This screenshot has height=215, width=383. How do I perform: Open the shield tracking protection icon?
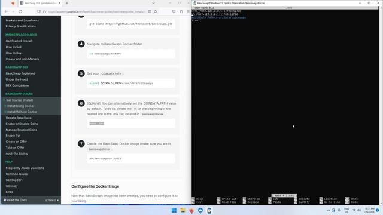click(39, 11)
